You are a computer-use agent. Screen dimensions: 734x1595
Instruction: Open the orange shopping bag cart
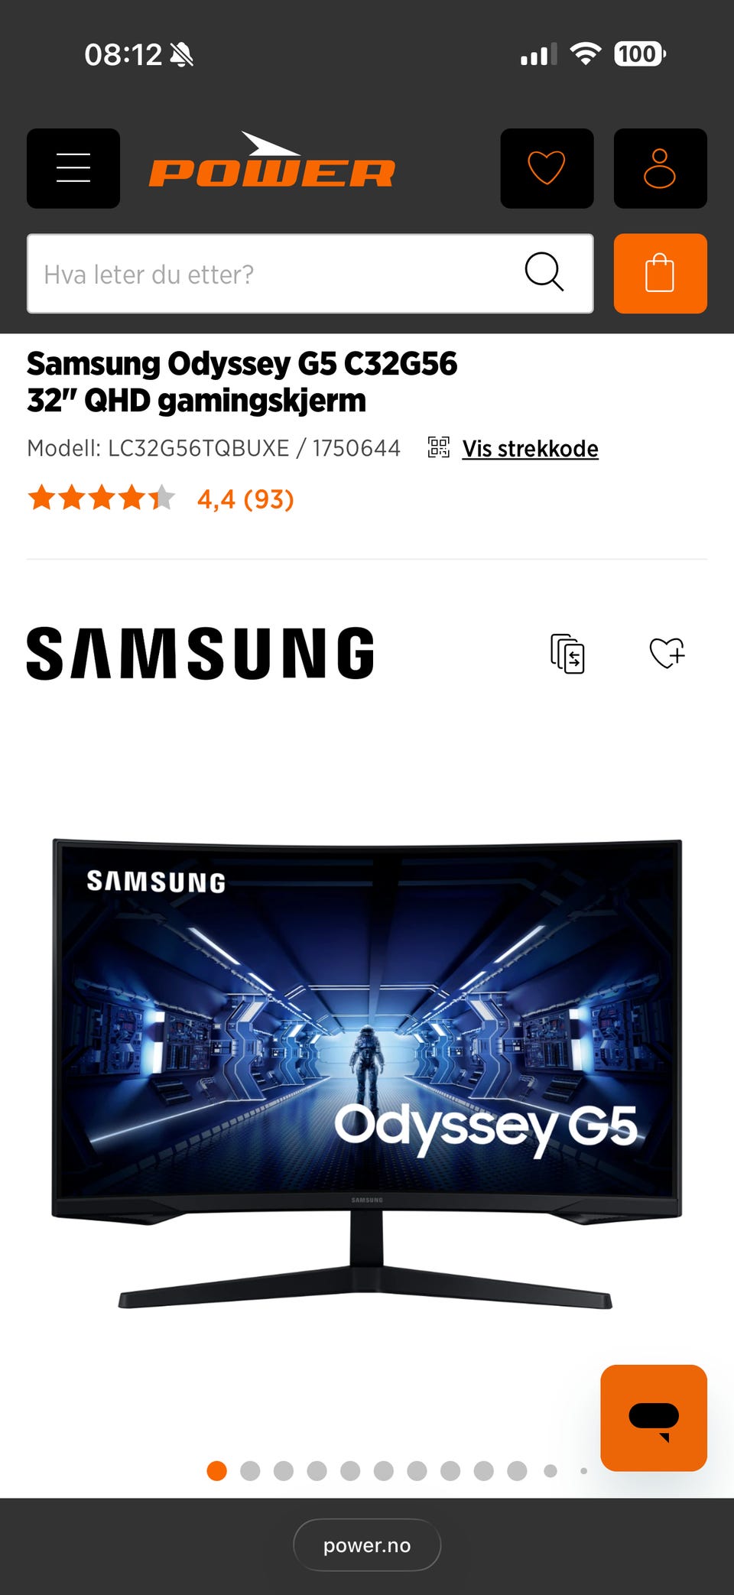[660, 273]
